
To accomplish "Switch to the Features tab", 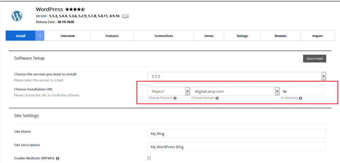I will click(112, 36).
